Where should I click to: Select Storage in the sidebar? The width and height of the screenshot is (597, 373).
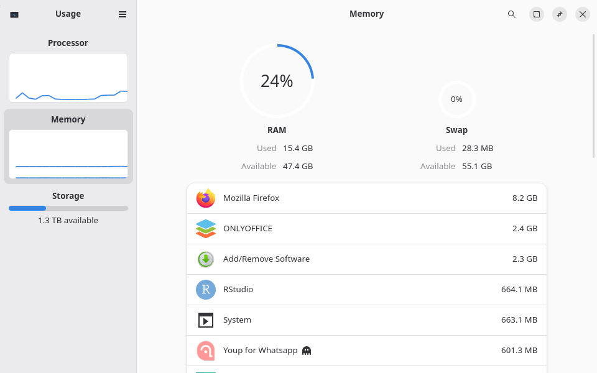point(68,195)
